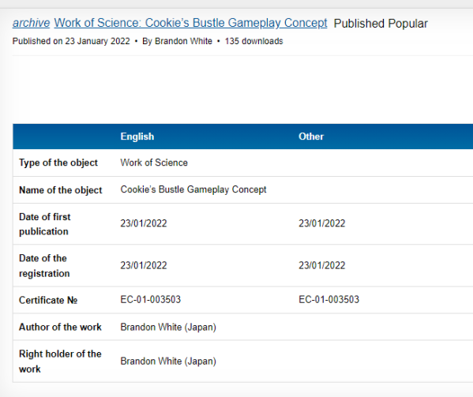473x397 pixels.
Task: Click the 'By Brandon White' byline
Action: pos(178,41)
